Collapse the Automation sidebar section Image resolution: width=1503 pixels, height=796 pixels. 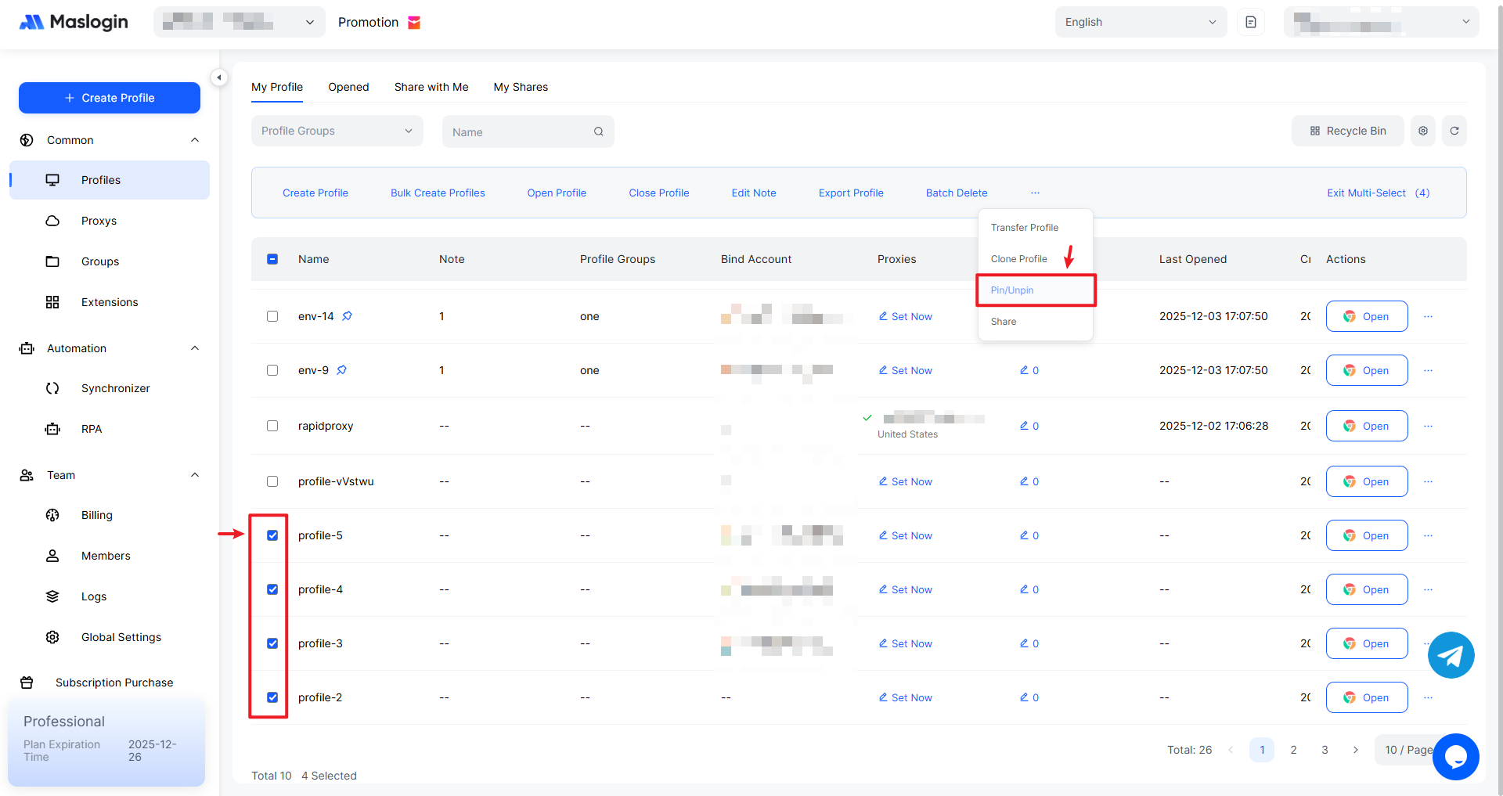pos(195,348)
